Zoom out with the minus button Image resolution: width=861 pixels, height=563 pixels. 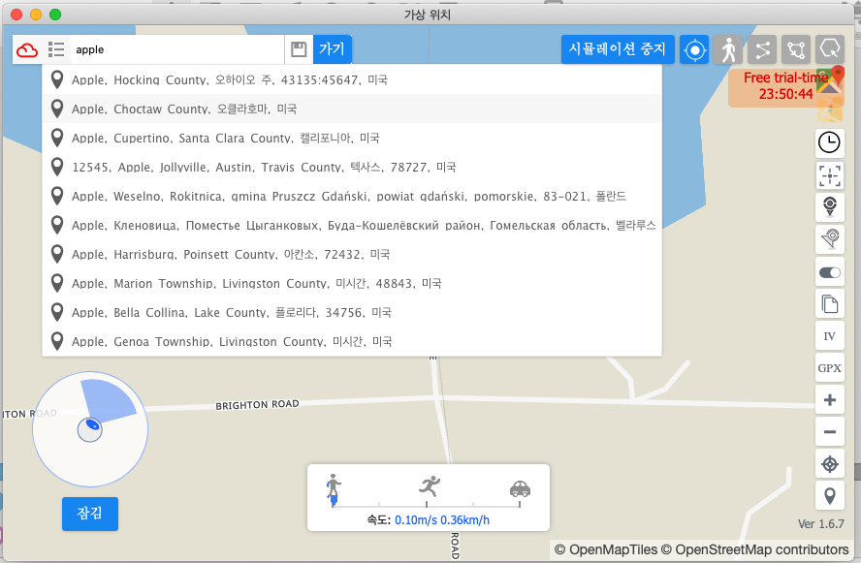tap(829, 432)
